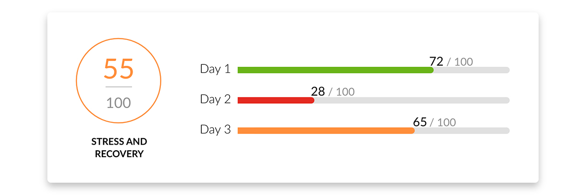Click the "/ 100" text beside 72
Screen dimensions: 586x195
[x=460, y=62]
